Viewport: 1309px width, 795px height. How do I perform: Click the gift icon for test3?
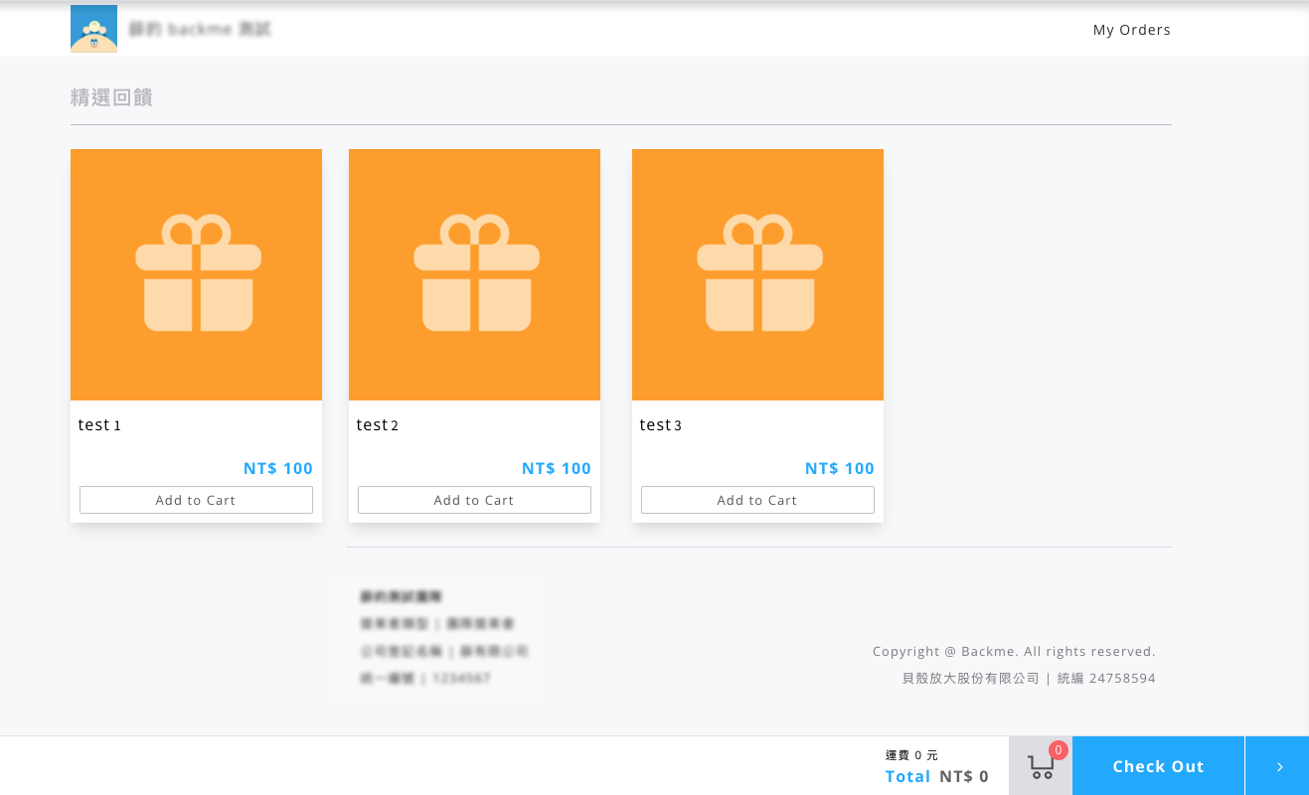(x=759, y=273)
